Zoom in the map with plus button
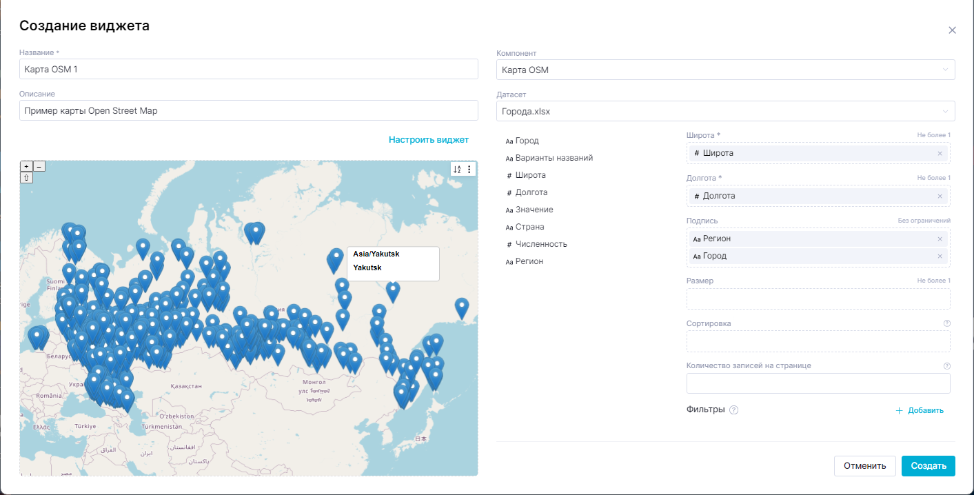Screen dimensions: 974x495 (26, 166)
